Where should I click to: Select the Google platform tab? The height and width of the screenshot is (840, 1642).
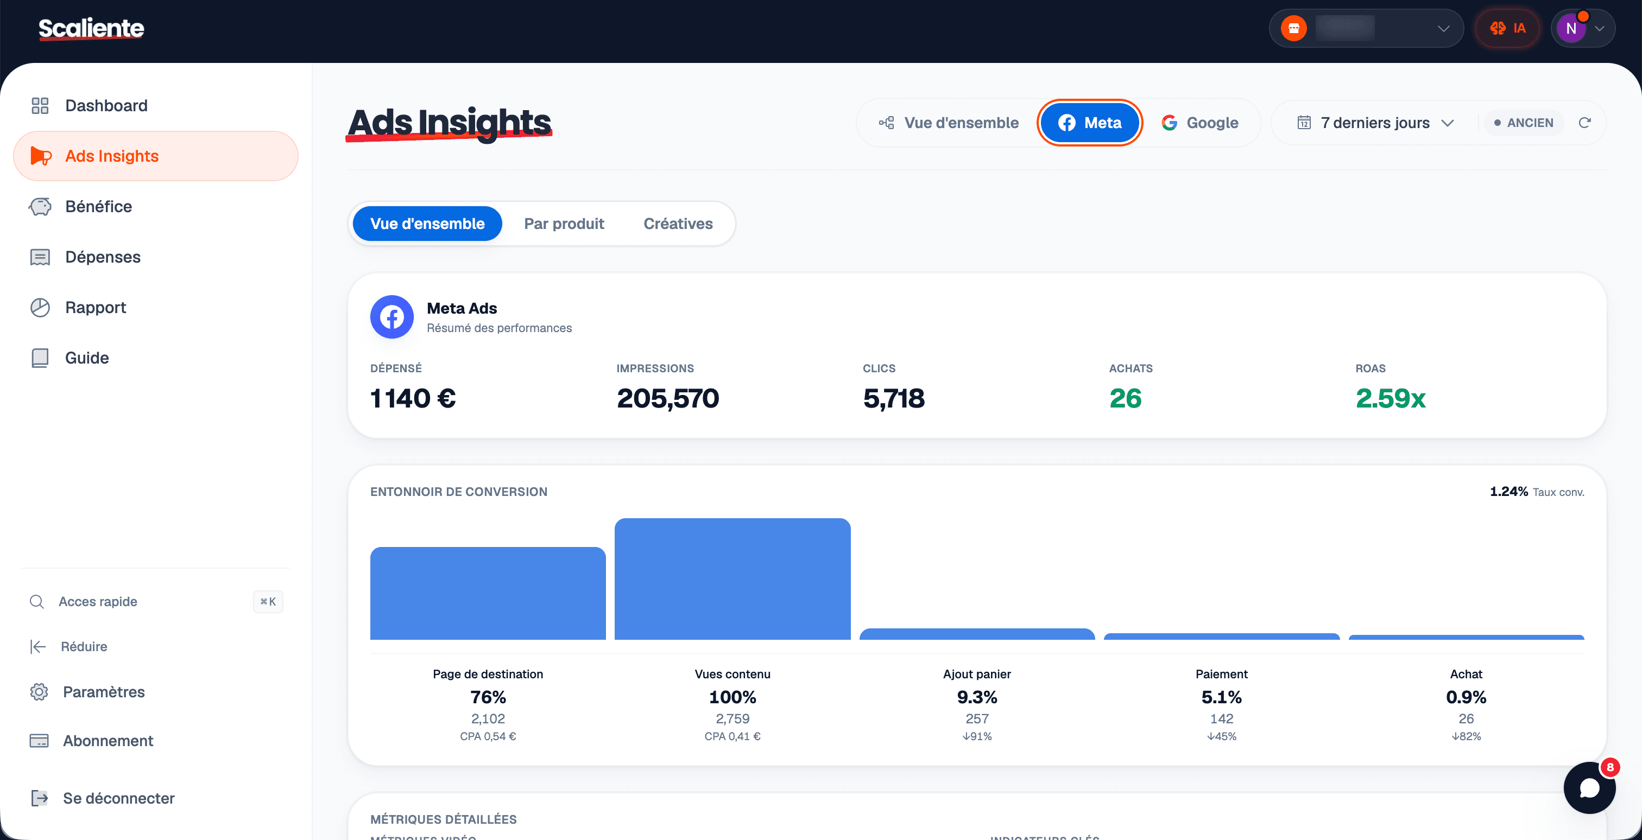click(x=1199, y=123)
